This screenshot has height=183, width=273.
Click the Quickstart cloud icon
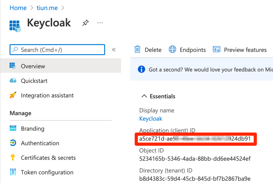click(x=13, y=81)
